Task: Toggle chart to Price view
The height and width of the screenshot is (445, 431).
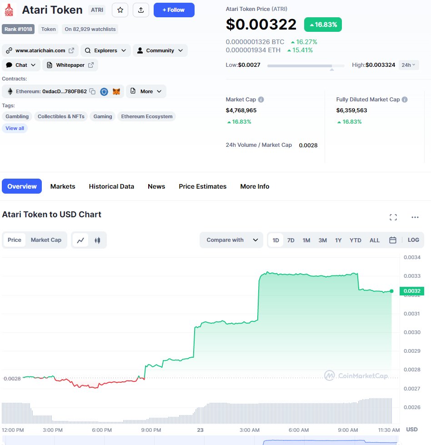Action: click(15, 240)
